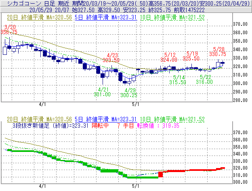Click the 5/22 316.00 low annotation
The width and height of the screenshot is (252, 191).
[x=204, y=79]
